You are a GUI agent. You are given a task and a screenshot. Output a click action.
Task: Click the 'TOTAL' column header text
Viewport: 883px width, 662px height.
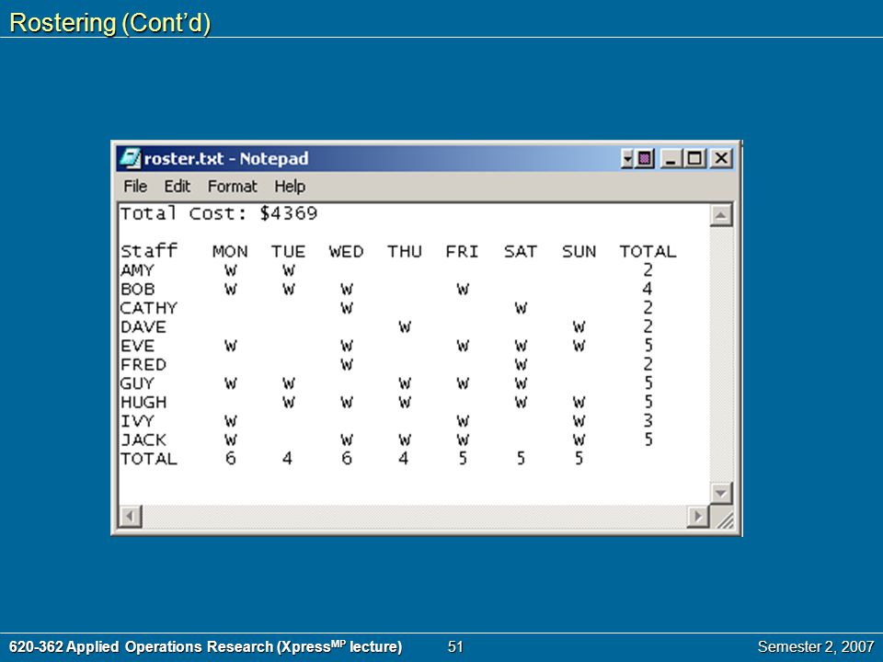coord(648,252)
